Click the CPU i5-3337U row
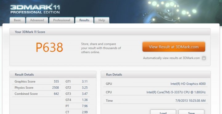The image size is (222, 114). coord(156,92)
